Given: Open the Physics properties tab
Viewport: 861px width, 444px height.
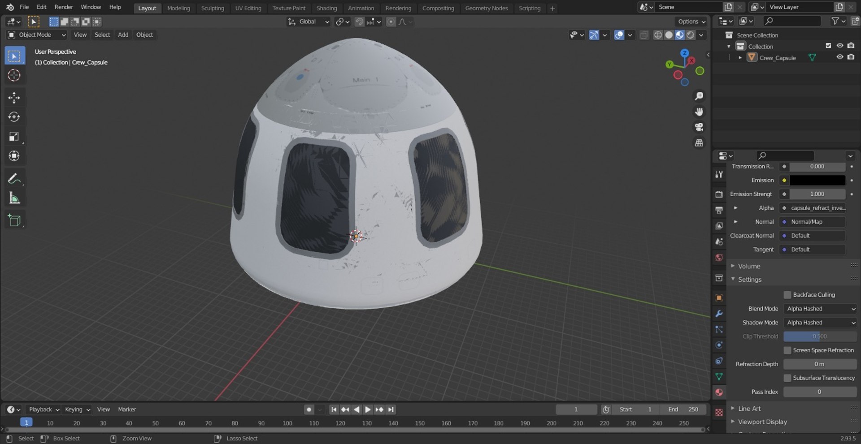Looking at the screenshot, I should click(719, 345).
